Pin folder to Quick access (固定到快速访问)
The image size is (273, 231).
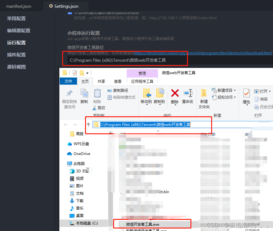[x=70, y=99]
